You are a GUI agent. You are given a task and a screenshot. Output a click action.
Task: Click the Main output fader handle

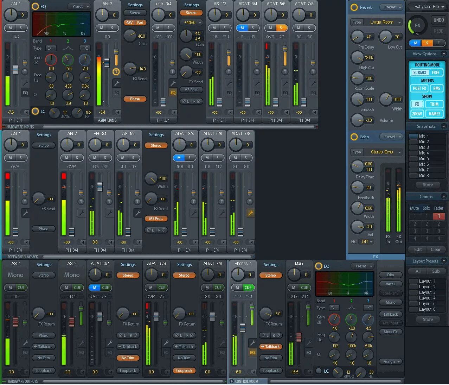click(x=299, y=337)
